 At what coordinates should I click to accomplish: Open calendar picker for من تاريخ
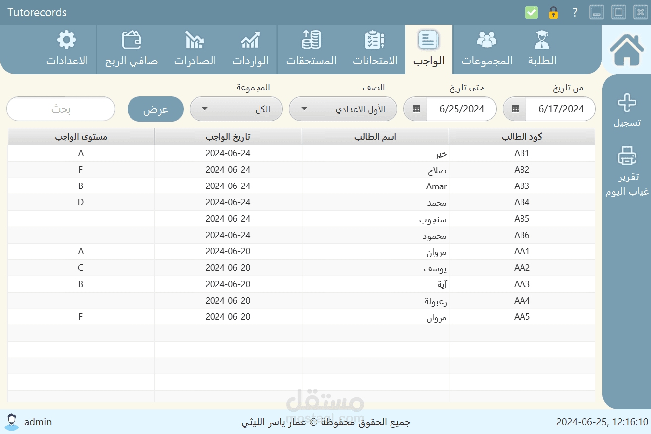pyautogui.click(x=515, y=109)
